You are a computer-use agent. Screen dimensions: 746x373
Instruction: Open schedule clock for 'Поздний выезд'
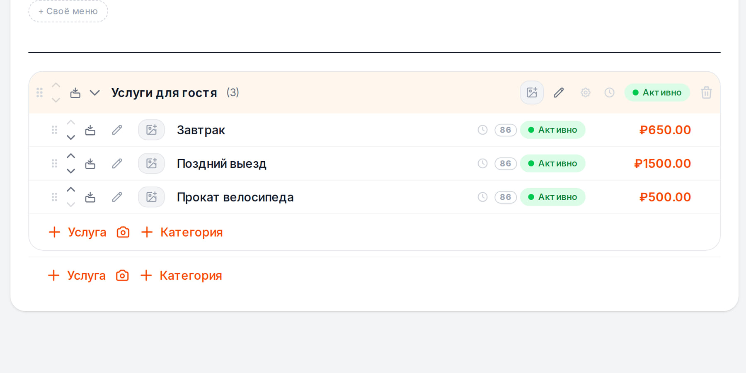coord(482,164)
